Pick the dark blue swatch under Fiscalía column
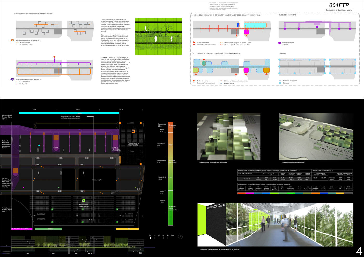The width and height of the screenshot is (364, 257). [x=324, y=193]
